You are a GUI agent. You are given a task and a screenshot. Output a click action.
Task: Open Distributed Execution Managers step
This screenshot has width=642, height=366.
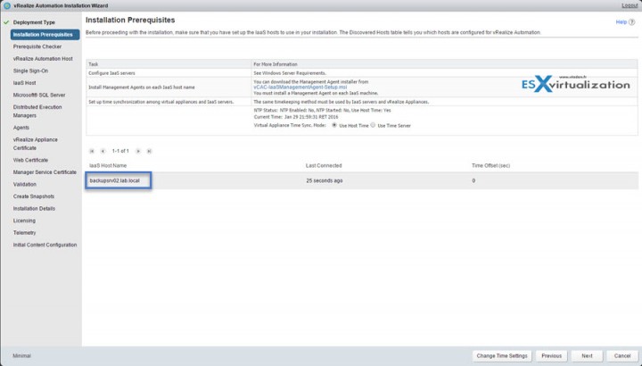37,111
